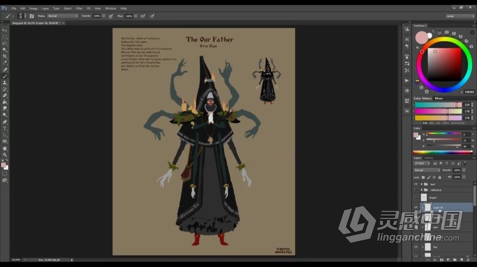Open the Flow slider arrow in options bar
Viewport: 477px width, 267px height.
coord(135,16)
